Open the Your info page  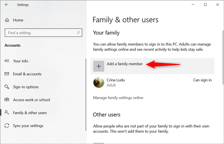[21, 61]
